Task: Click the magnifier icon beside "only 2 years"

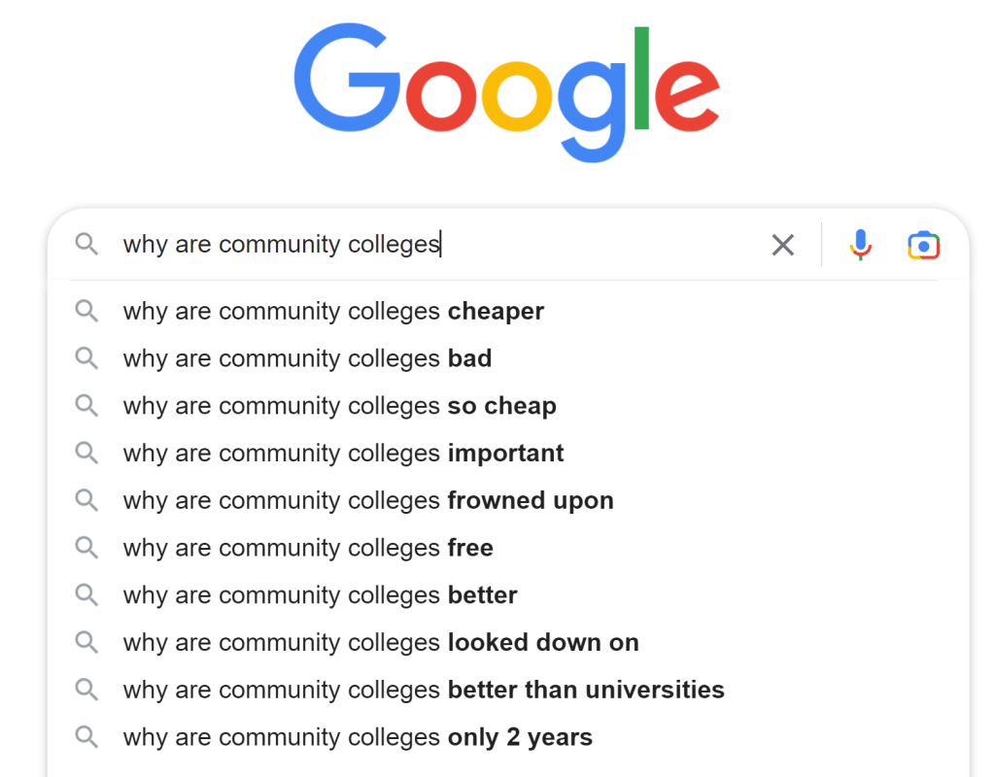Action: [x=87, y=737]
